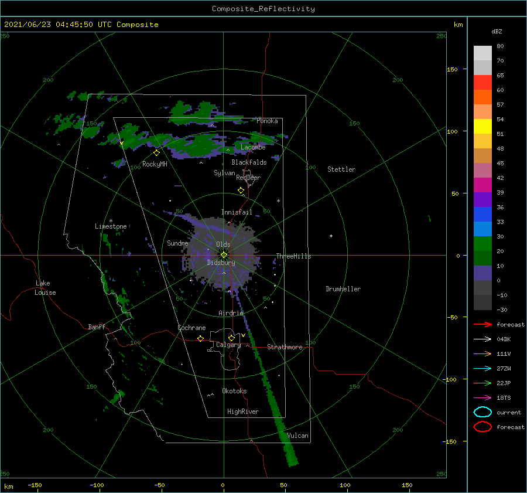Image resolution: width=527 pixels, height=493 pixels.
Task: Click the Vulcan town label
Action: point(298,436)
